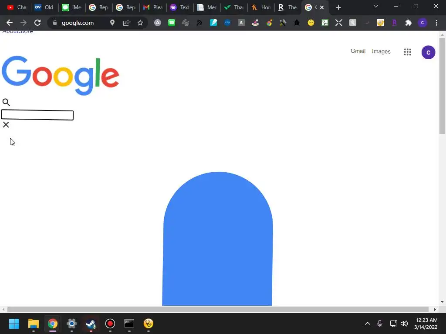Open the gray letter A extension
The image size is (446, 334).
(241, 23)
